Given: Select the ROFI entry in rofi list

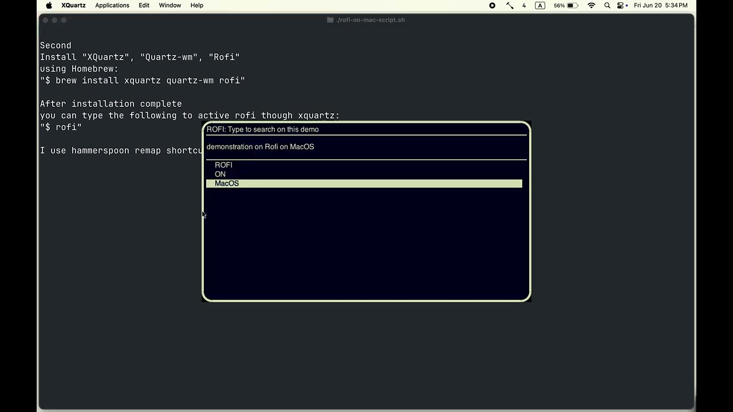Looking at the screenshot, I should click(x=364, y=165).
